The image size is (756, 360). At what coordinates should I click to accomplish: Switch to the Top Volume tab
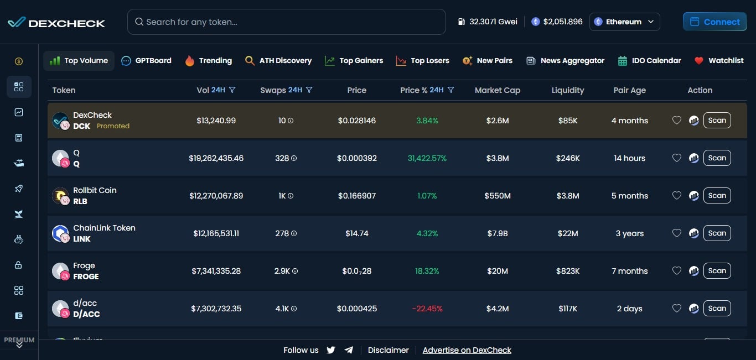coord(79,61)
